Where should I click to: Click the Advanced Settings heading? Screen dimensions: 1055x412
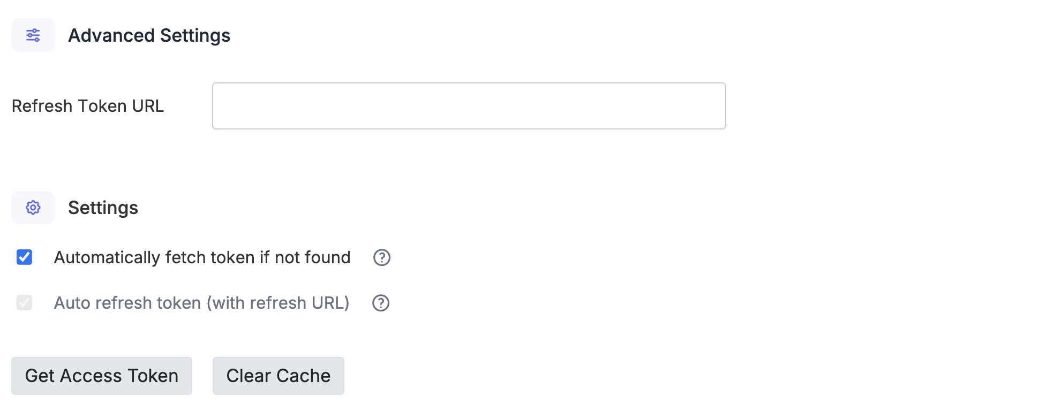tap(149, 35)
